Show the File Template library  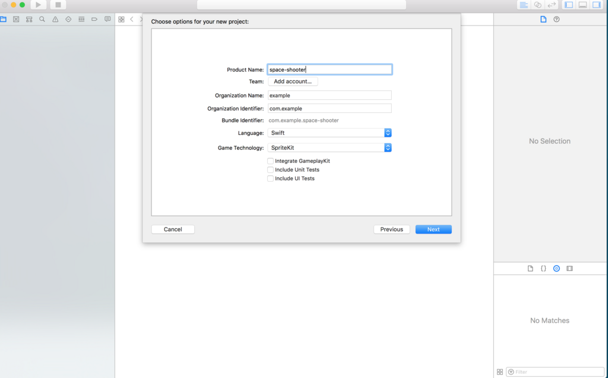[x=530, y=269]
